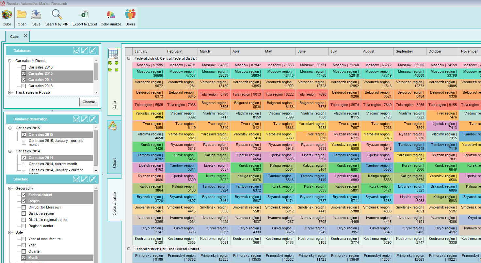Collapse the Central Federal District group
Screen dimensions: 481x263
click(129, 58)
